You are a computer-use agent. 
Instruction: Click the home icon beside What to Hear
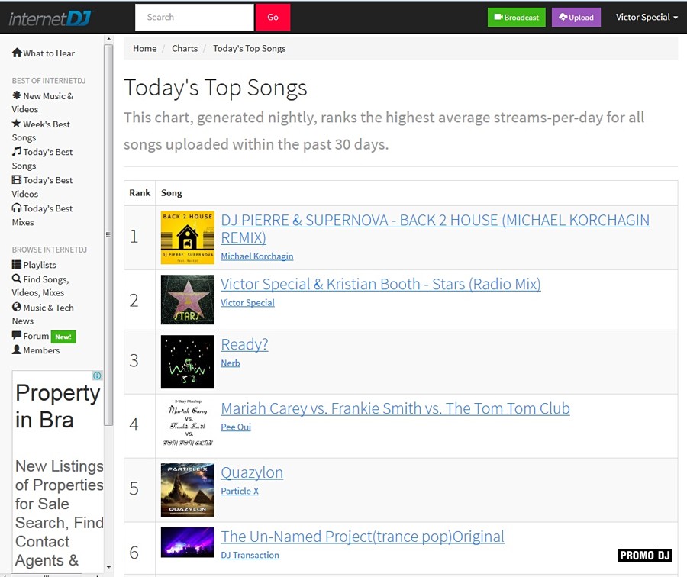(x=17, y=53)
